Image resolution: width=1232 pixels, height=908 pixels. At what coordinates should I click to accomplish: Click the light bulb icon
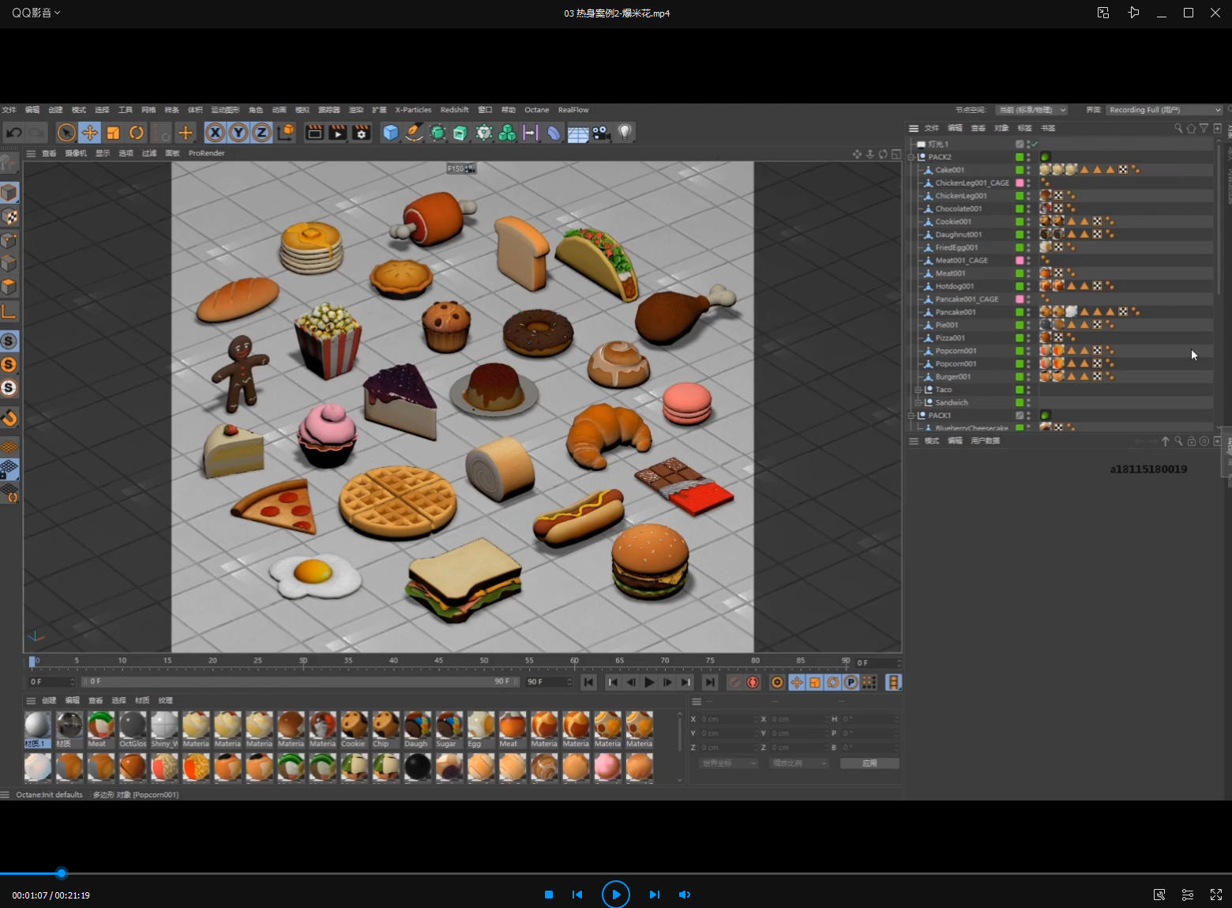(x=625, y=133)
